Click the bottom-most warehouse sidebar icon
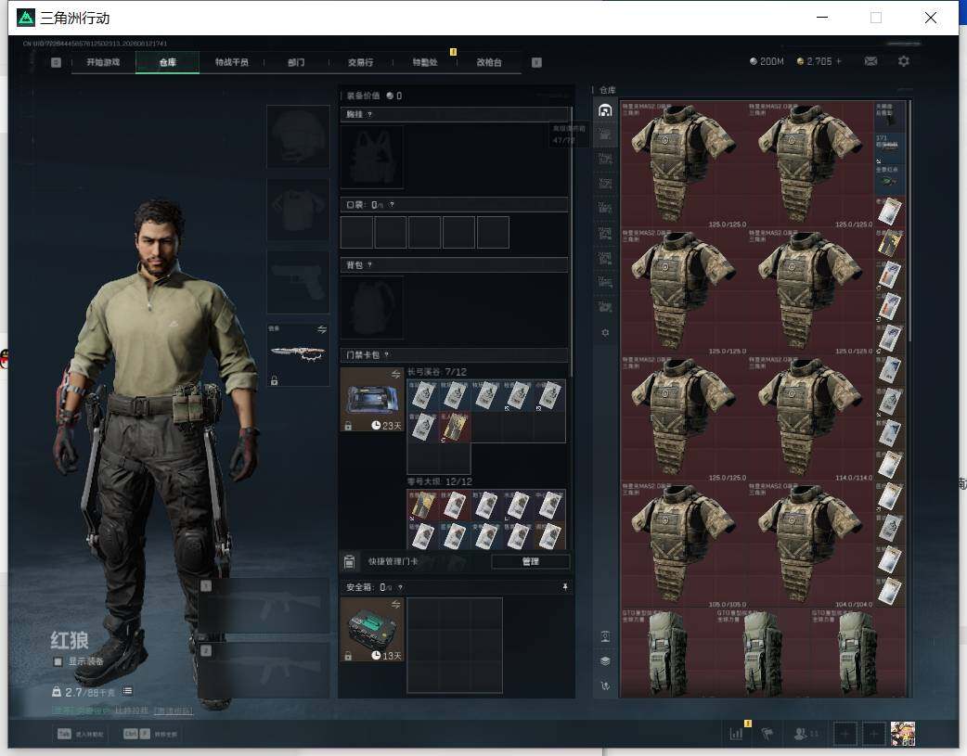The image size is (967, 756). 605,686
